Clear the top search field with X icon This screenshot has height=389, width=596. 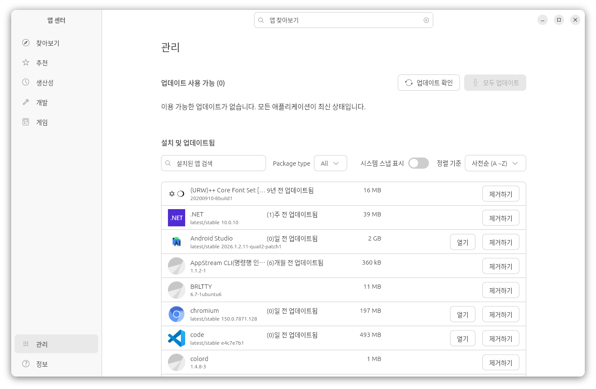(x=426, y=20)
